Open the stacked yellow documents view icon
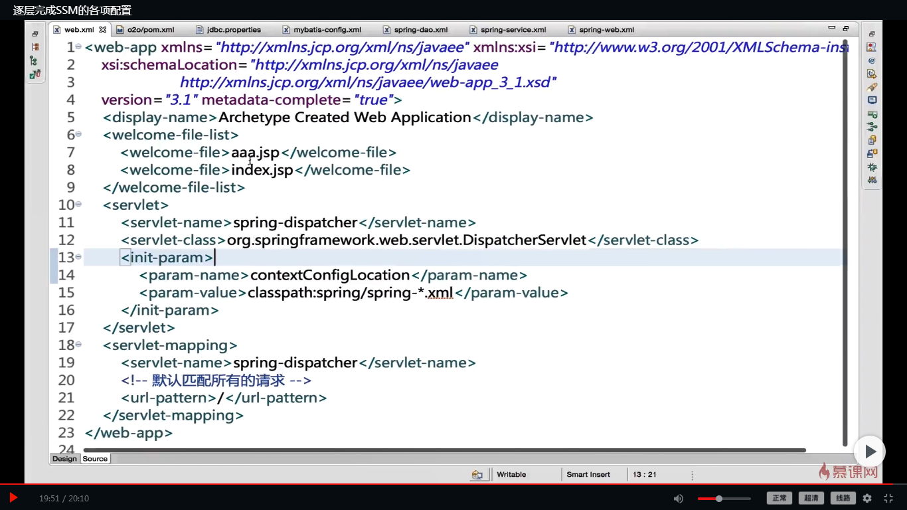 872,140
